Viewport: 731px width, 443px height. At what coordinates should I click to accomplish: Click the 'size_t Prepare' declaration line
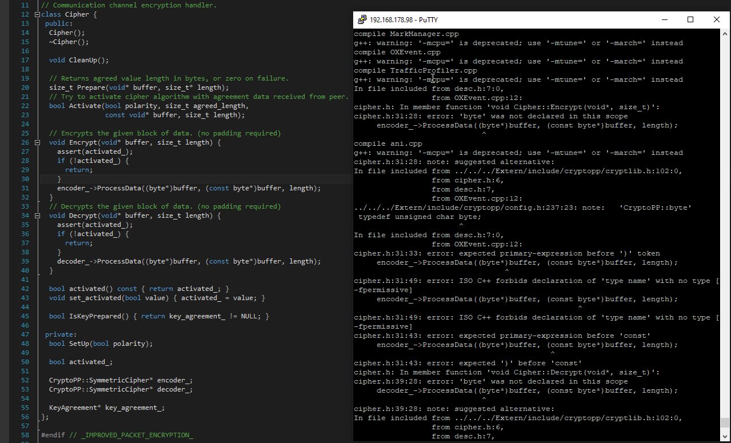(139, 87)
